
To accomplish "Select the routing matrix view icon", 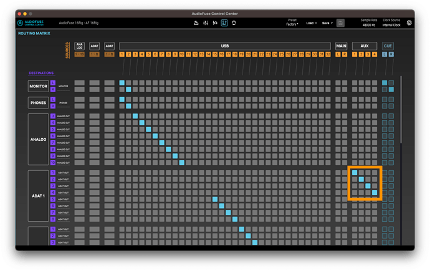I will 224,23.
